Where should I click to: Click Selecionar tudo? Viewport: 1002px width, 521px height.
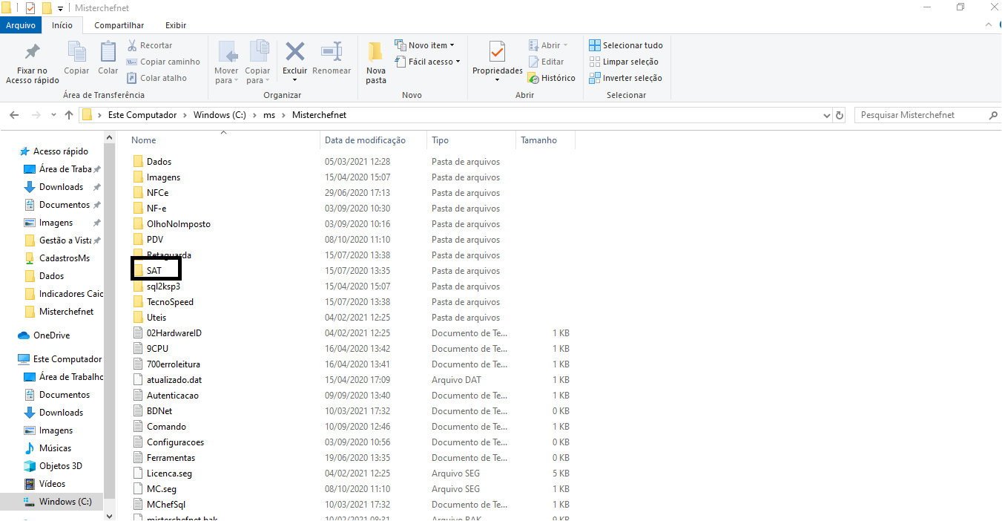(626, 45)
